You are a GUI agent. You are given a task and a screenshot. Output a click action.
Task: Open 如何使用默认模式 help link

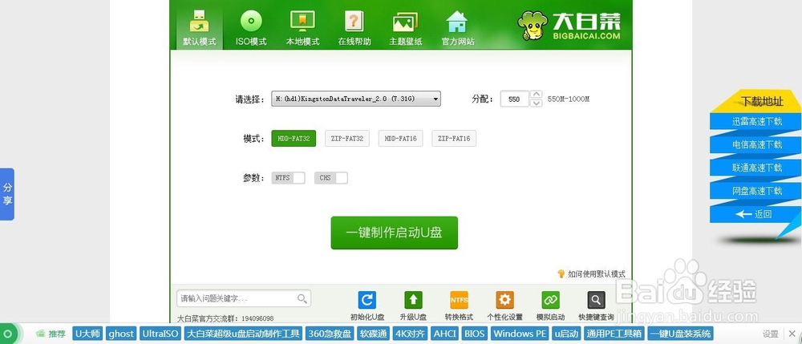tap(597, 274)
